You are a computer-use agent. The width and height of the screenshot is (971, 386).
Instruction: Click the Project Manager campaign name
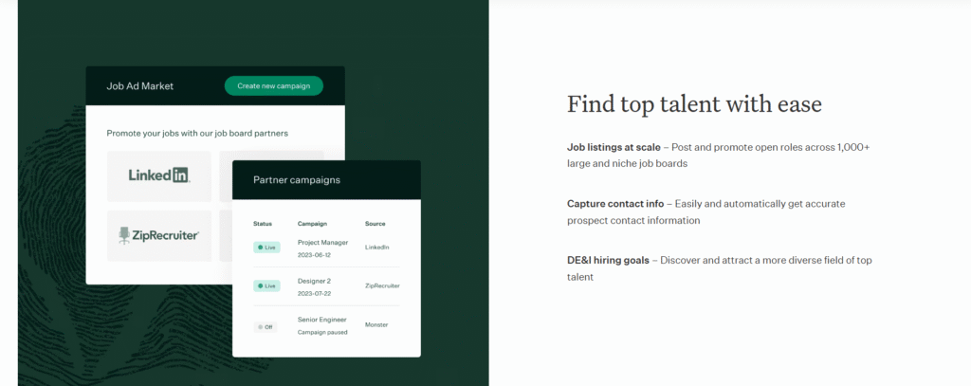[x=322, y=242]
